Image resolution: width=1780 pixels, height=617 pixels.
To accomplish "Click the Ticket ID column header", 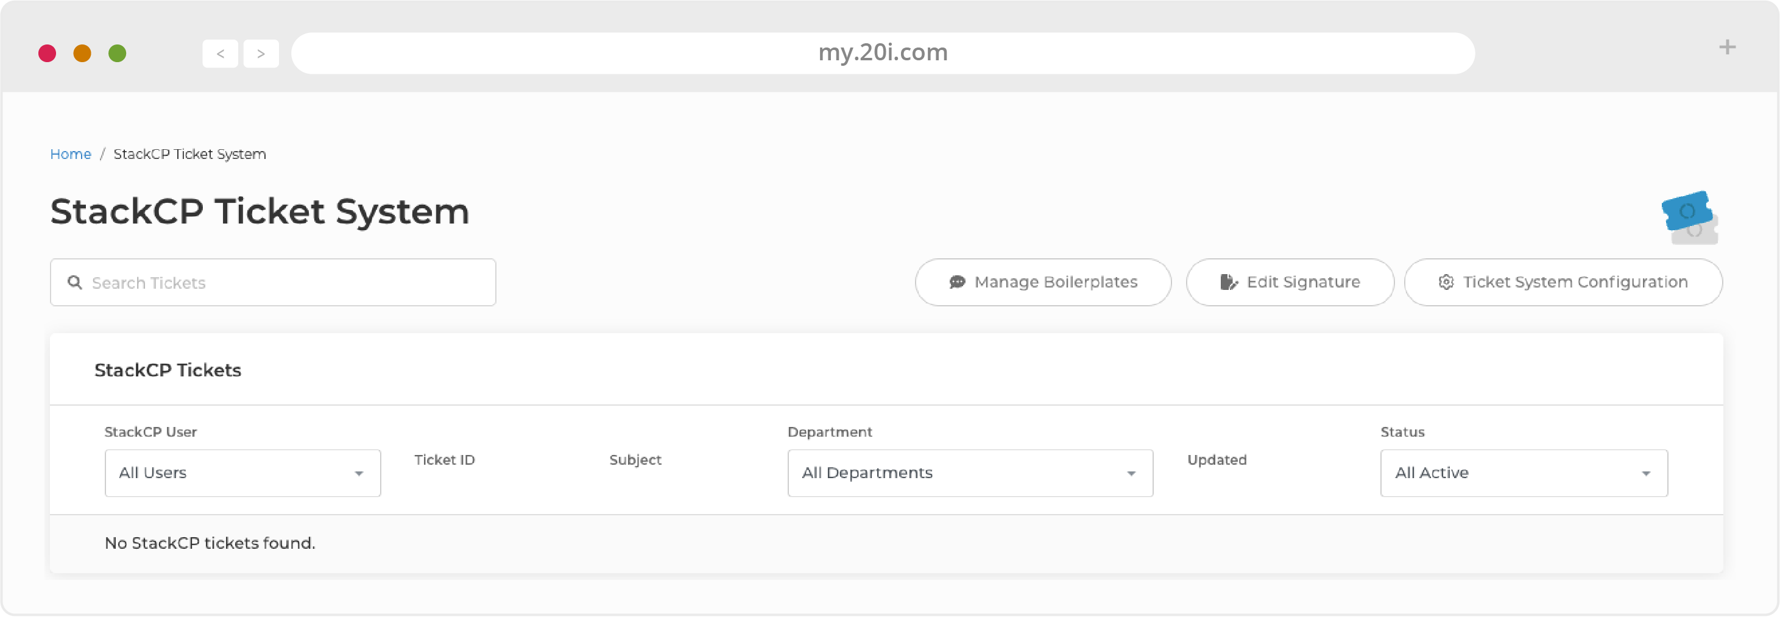I will [x=444, y=459].
